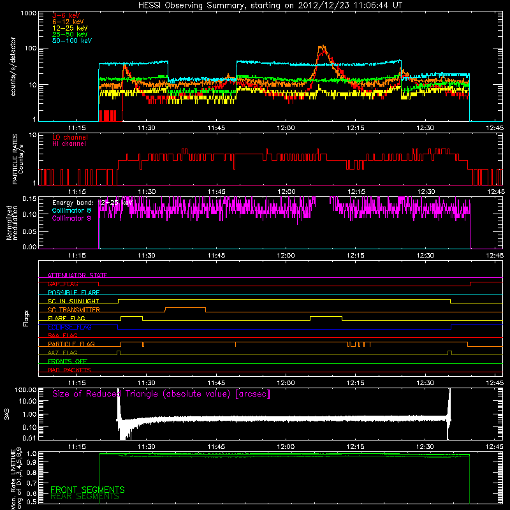Click the 12:45 tick label under Flags panel
Viewport: 510px width, 510px height.
click(x=495, y=383)
